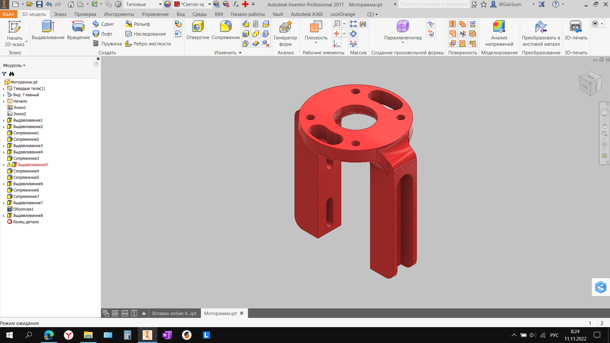
Task: Open the Эскиз ribbon tab
Action: coord(60,14)
